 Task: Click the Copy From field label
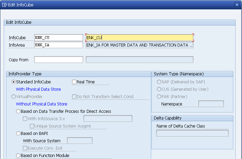[x=18, y=60]
